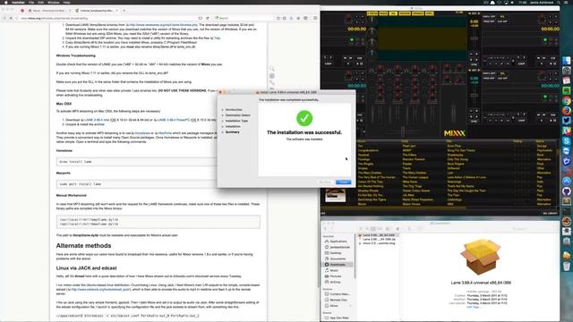
Task: Adjust the Mixxx crossfader slider
Action: point(403,131)
